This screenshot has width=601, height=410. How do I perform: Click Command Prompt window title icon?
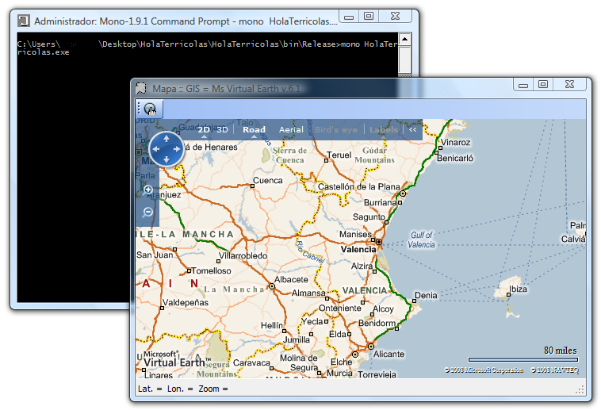(x=24, y=21)
